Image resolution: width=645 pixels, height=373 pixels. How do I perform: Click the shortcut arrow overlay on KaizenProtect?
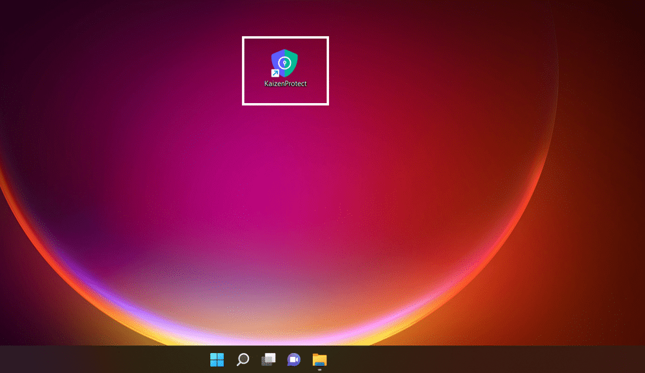point(275,73)
